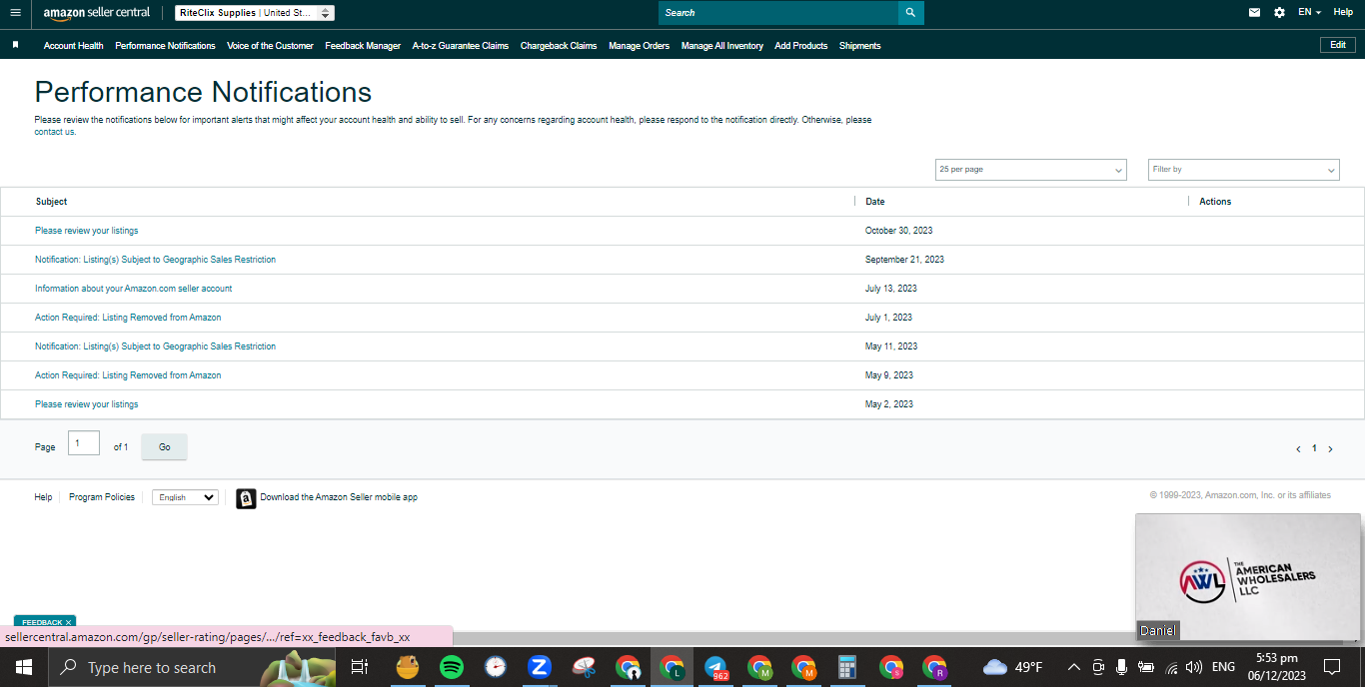
Task: Open May 11 Geographic Sales Restriction notification
Action: [155, 346]
